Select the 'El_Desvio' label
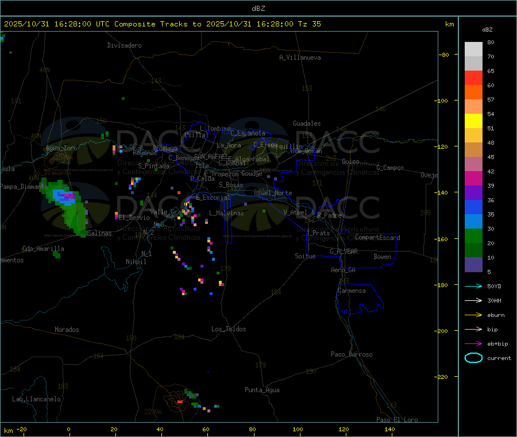Screen dimensions: 517x437 coord(134,218)
